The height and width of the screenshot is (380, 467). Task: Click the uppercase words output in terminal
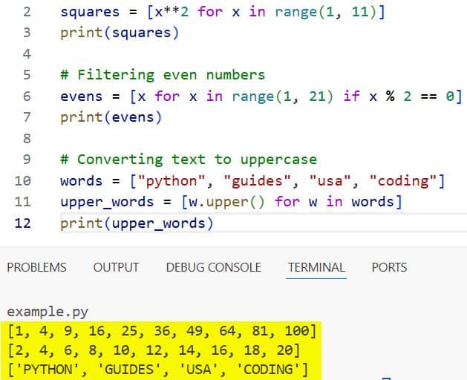point(157,370)
